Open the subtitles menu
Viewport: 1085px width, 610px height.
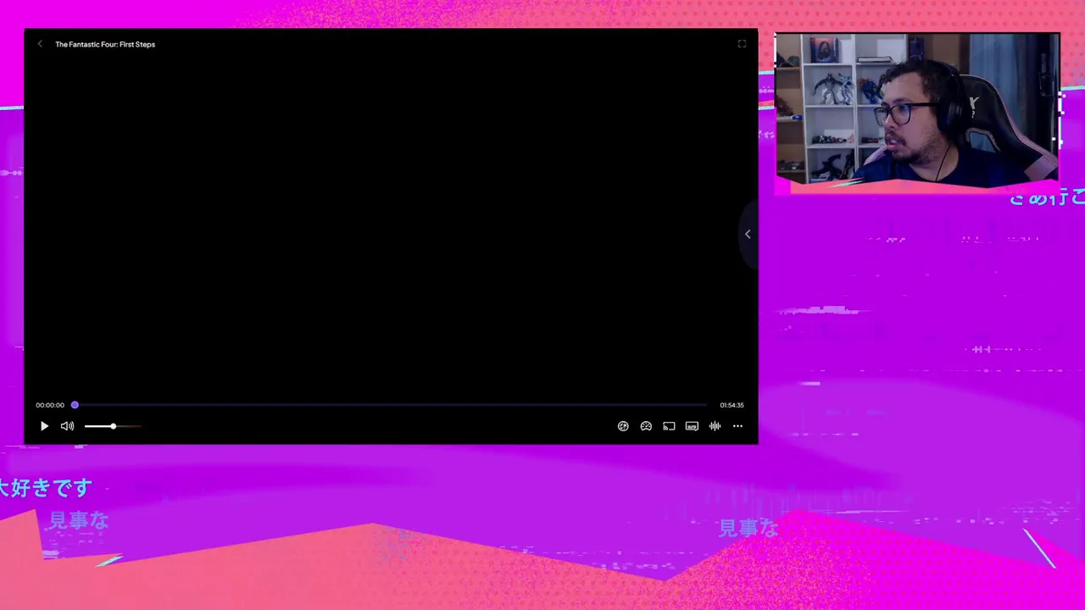(692, 426)
